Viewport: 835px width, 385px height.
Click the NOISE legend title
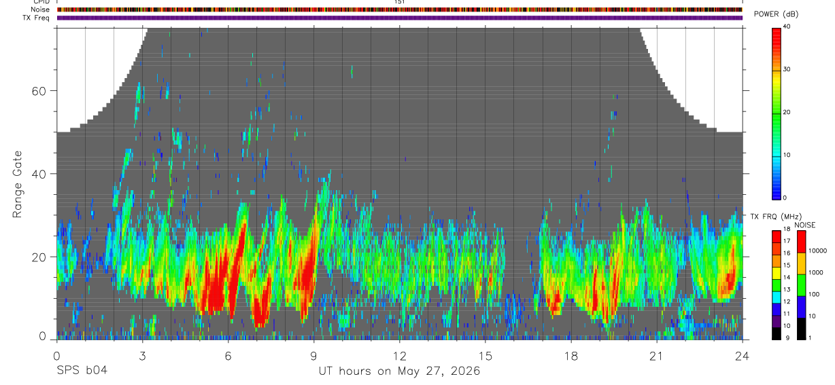point(805,225)
